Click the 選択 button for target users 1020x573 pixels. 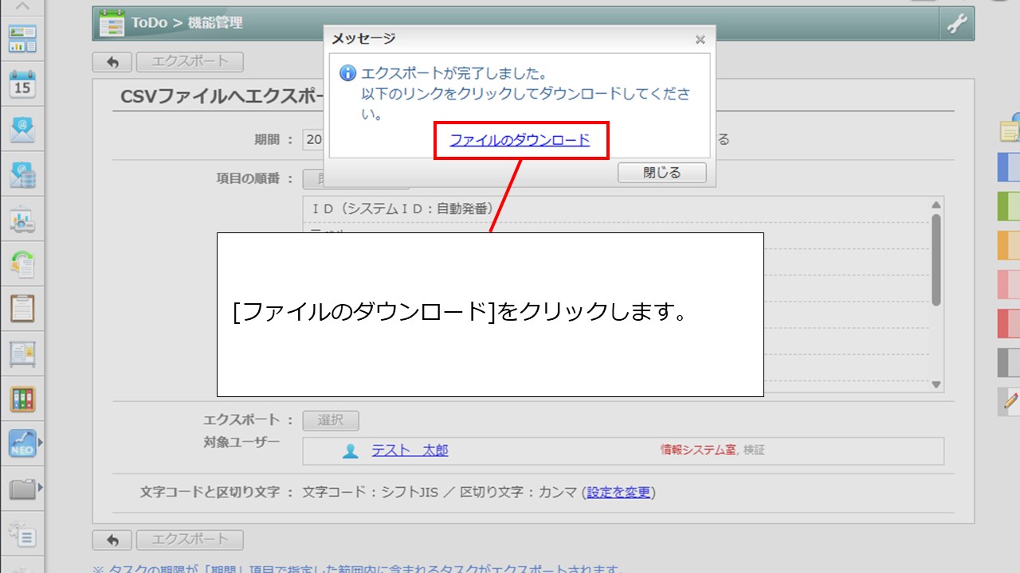coord(331,420)
